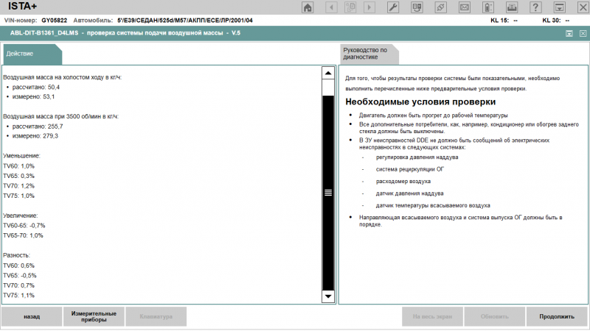
Task: Click 'TV65: 0,3%' under Уменьшение
Action: pos(18,176)
